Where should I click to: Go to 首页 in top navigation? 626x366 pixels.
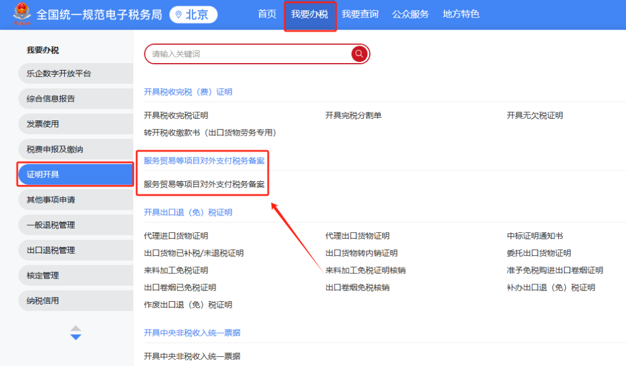coord(267,14)
